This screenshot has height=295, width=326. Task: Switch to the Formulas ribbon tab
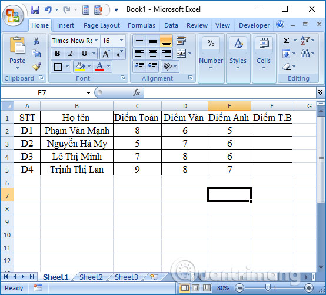coord(141,25)
